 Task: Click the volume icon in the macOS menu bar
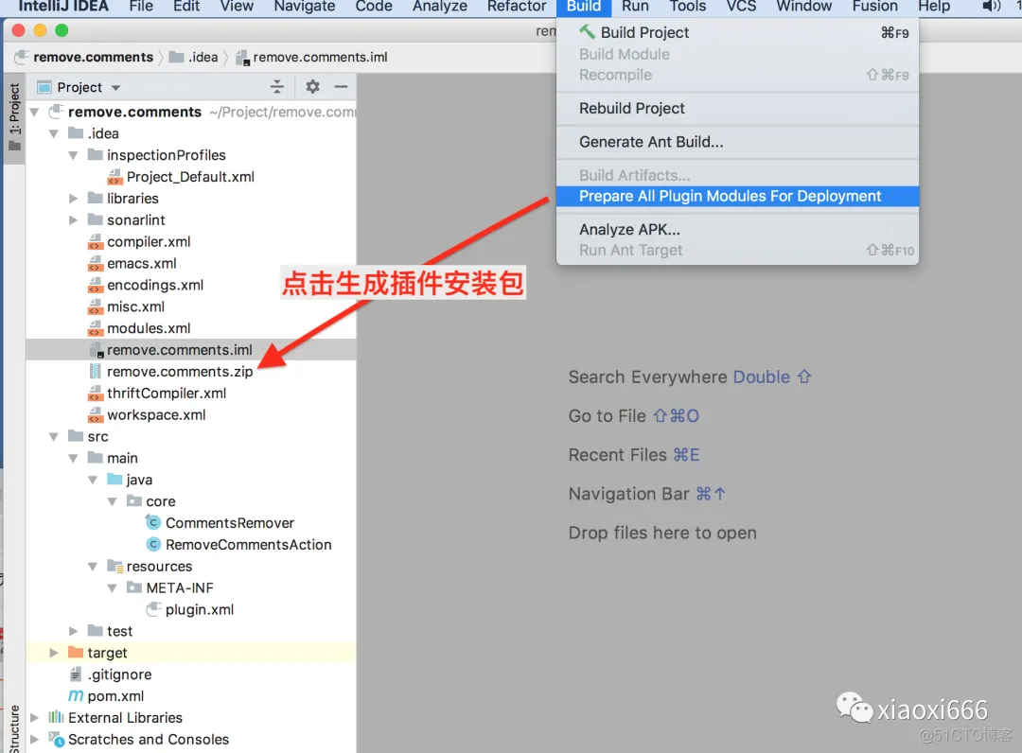(x=991, y=8)
